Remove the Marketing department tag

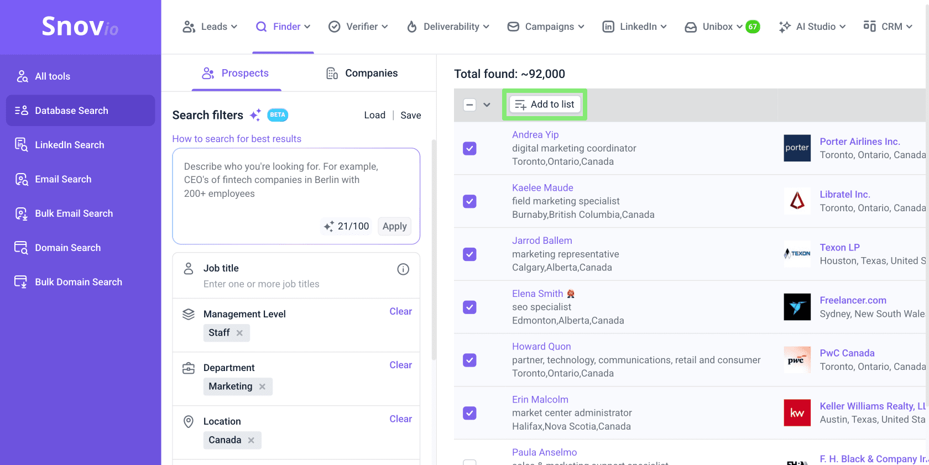[262, 386]
